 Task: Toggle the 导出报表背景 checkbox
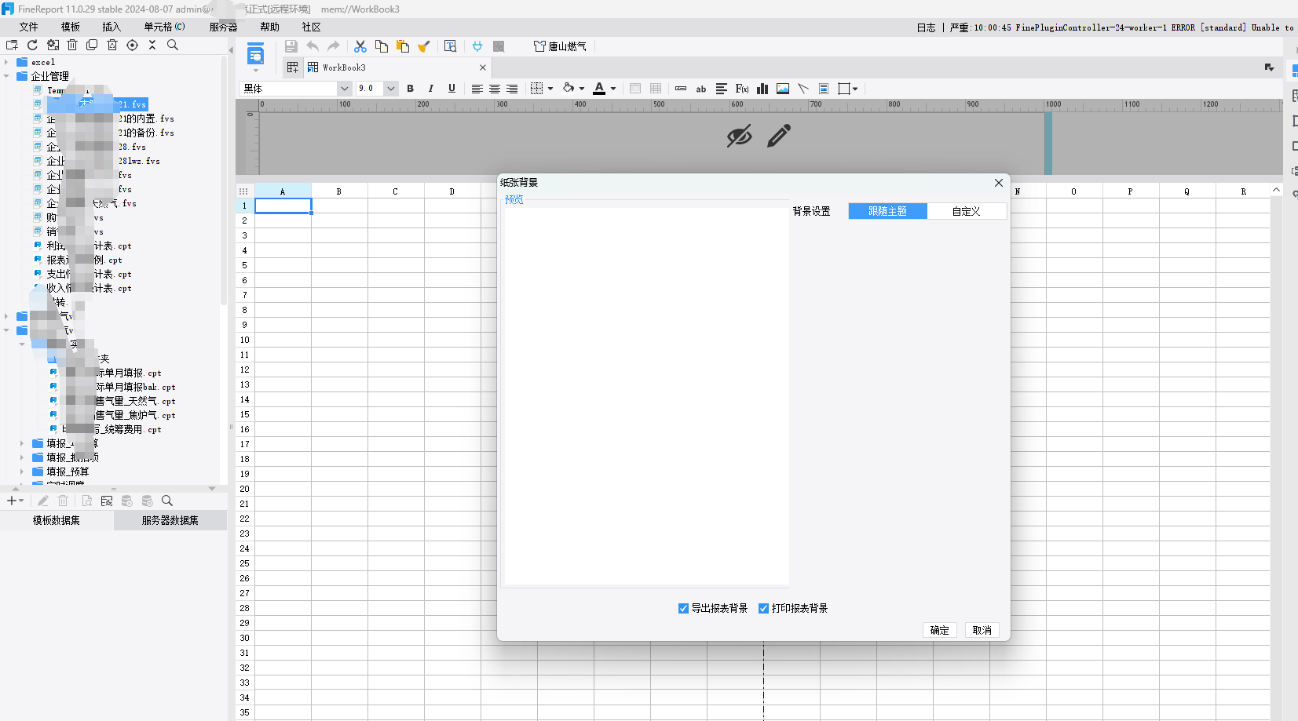683,608
